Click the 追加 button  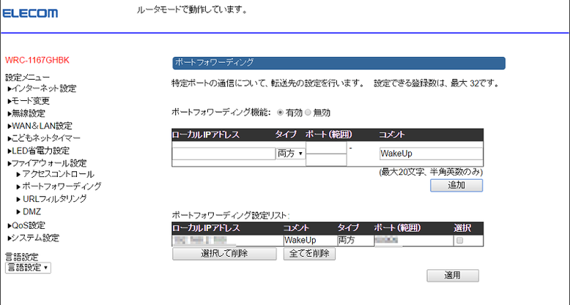[456, 185]
